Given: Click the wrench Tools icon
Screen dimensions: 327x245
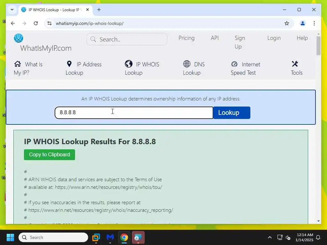Looking at the screenshot, I should tap(295, 64).
